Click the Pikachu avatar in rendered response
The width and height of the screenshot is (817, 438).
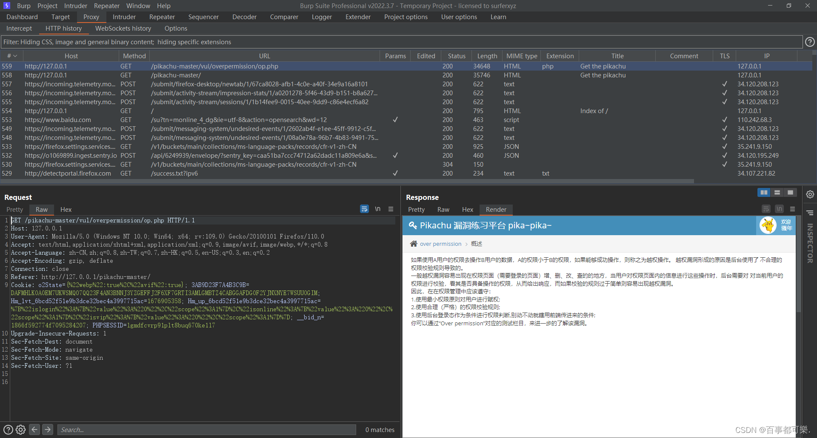[x=768, y=225]
